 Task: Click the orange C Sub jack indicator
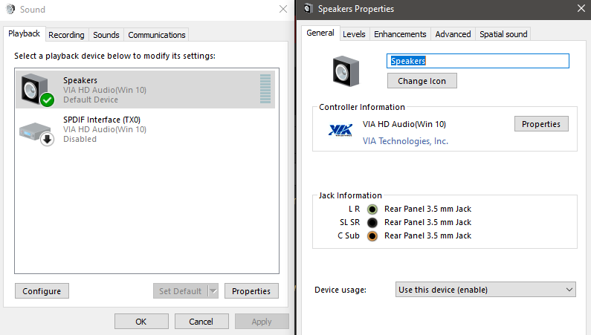(372, 236)
